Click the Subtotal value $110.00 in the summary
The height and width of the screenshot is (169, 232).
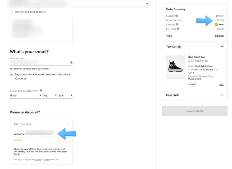click(220, 16)
